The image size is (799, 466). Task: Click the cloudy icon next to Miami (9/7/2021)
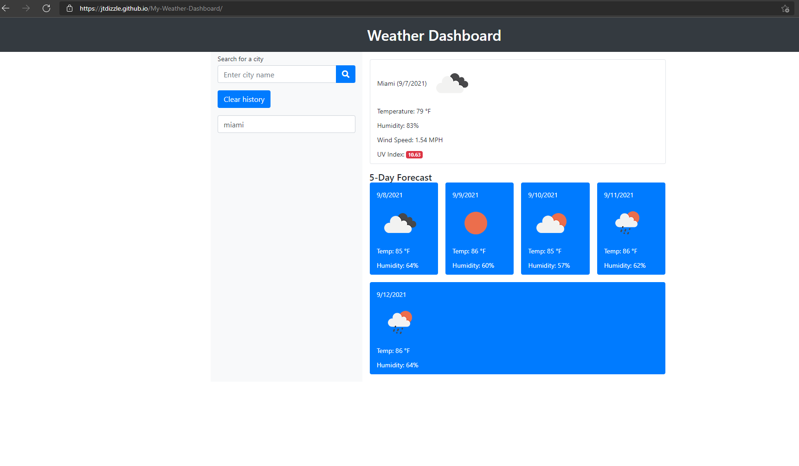click(452, 83)
